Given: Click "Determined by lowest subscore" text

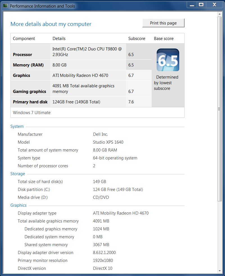Looking at the screenshot, I should (x=166, y=83).
